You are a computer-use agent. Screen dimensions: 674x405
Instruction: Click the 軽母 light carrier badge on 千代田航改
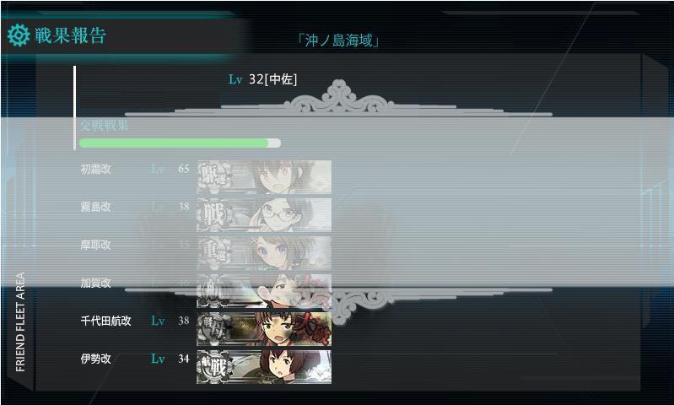tap(214, 328)
